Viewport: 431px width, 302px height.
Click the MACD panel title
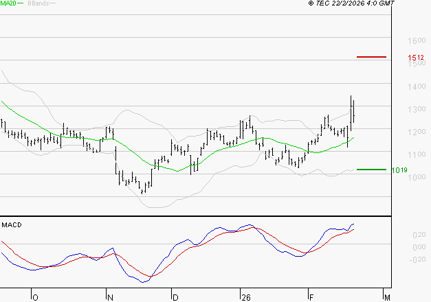coord(12,225)
